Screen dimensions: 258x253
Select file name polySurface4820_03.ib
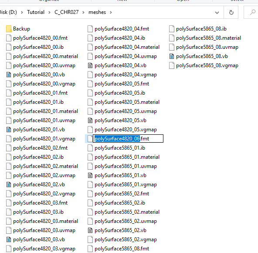click(38, 212)
